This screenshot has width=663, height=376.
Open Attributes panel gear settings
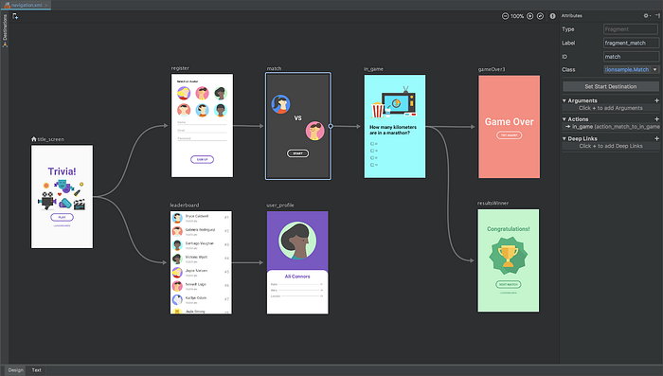647,16
